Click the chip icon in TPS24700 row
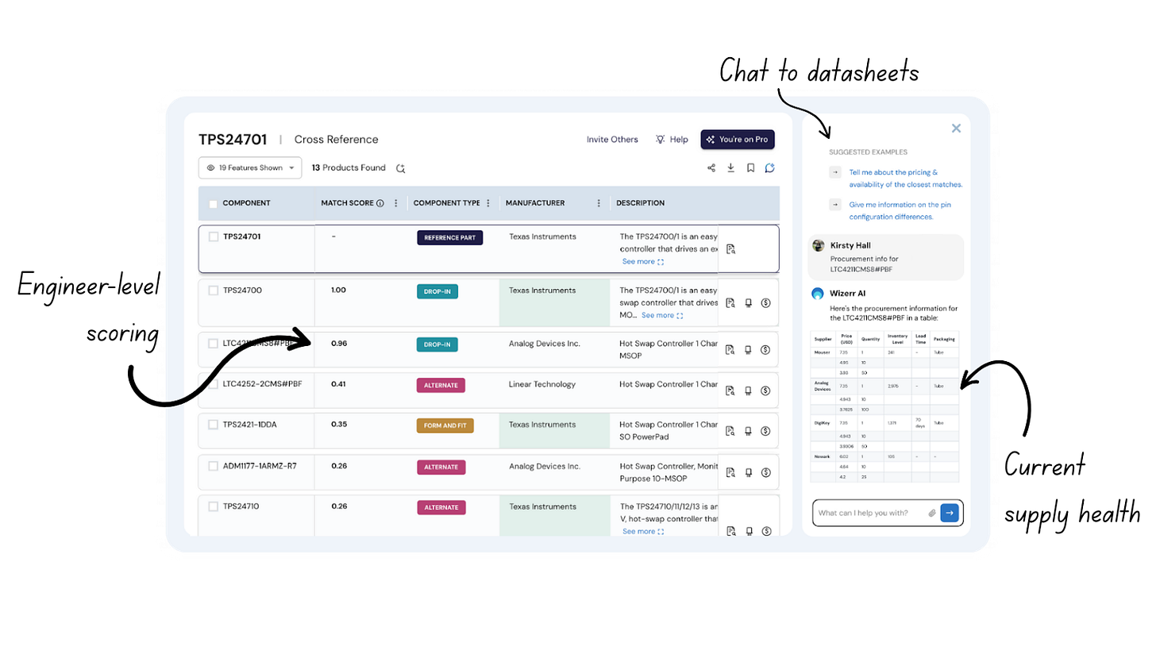The width and height of the screenshot is (1156, 650). click(748, 302)
